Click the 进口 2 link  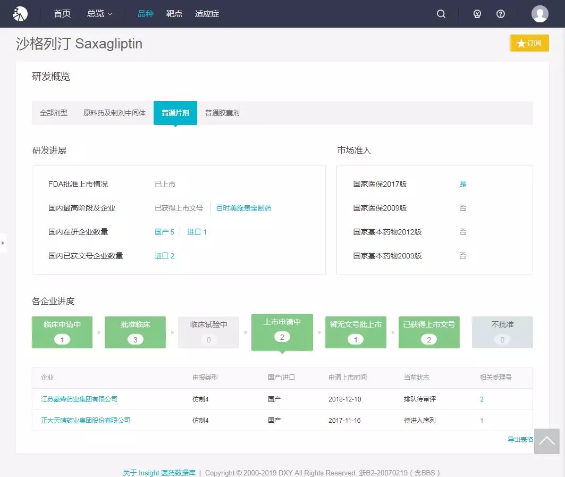(x=164, y=256)
